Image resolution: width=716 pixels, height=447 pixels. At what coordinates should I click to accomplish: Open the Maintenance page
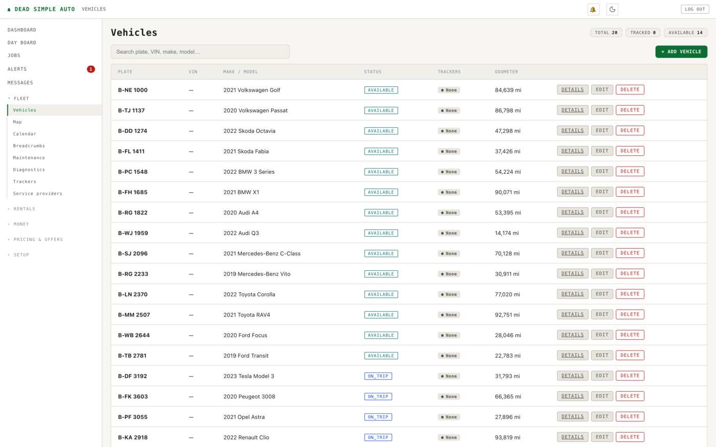point(29,158)
